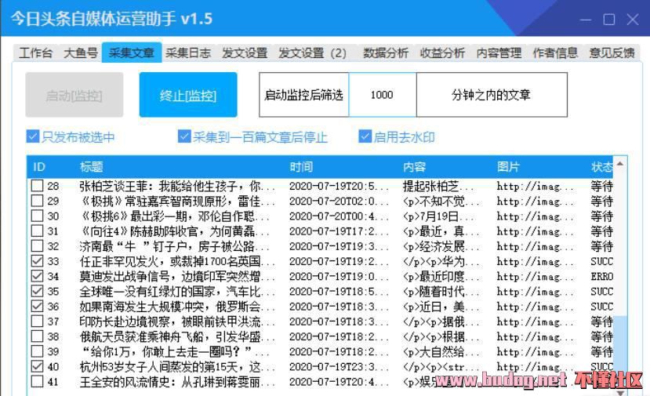The image size is (650, 396).
Task: Click the 标题 column header
Action: [91, 167]
